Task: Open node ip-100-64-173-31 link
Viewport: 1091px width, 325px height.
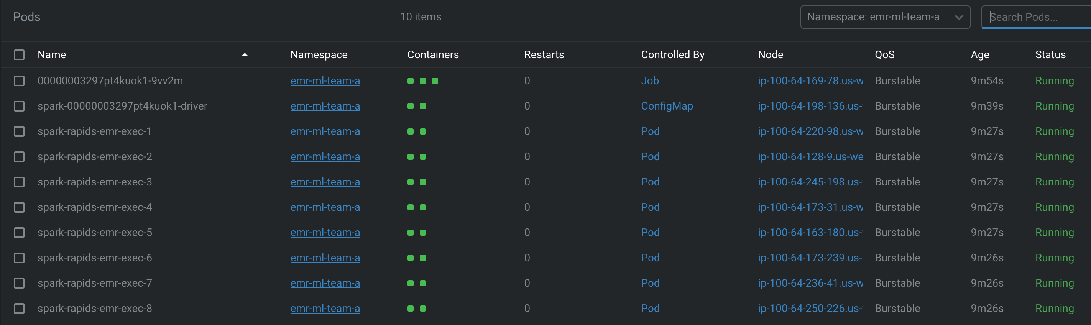Action: (810, 207)
